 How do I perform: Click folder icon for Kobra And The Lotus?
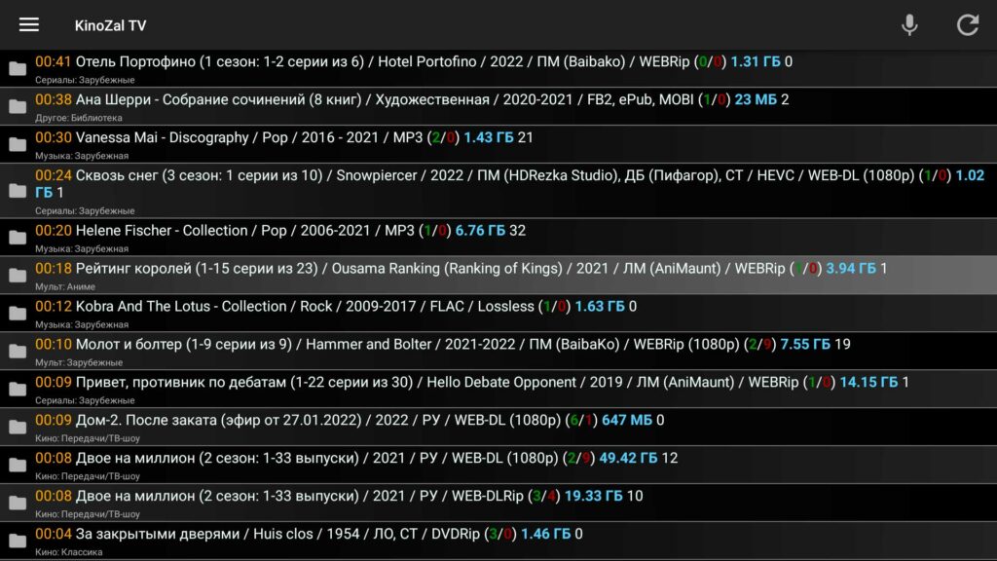tap(18, 313)
